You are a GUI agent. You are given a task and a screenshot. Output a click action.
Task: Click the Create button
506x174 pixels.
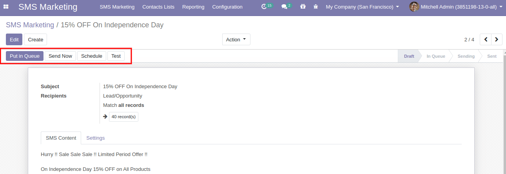point(36,39)
